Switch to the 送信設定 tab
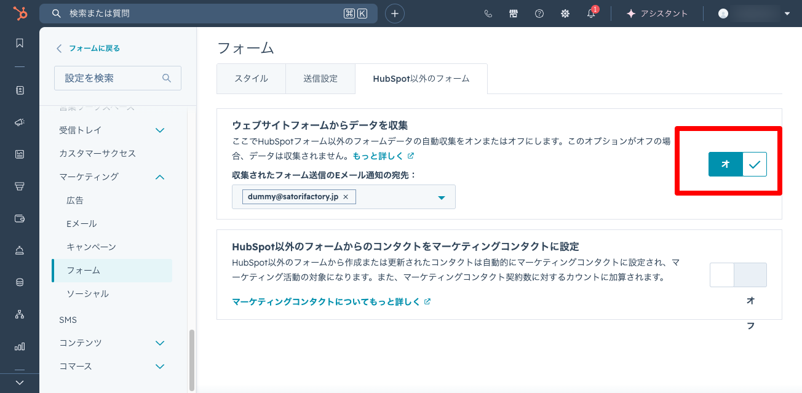Screen dimensions: 802x393 320,79
